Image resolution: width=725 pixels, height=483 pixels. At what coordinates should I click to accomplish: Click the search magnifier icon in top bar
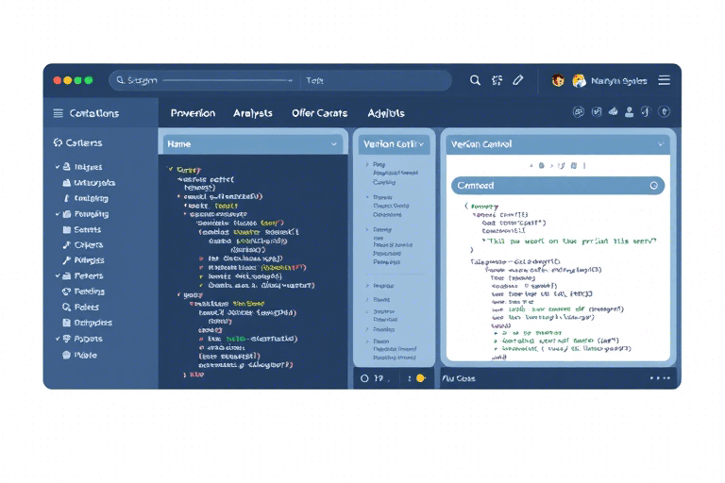point(475,81)
